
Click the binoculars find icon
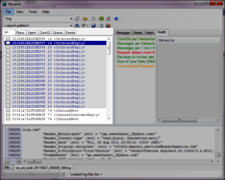[x=77, y=26]
